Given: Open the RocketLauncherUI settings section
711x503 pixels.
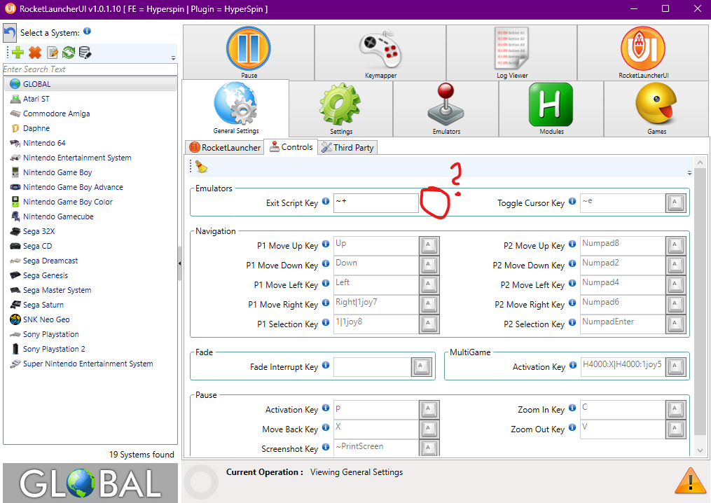Looking at the screenshot, I should [643, 53].
